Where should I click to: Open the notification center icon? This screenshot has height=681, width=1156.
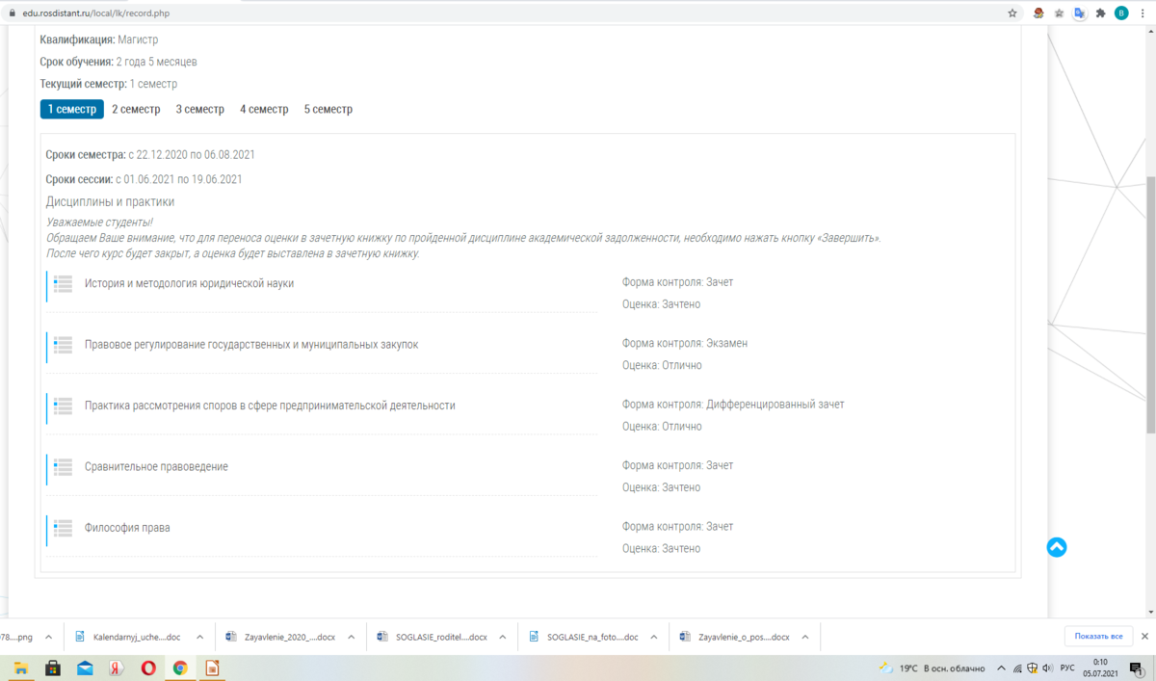(x=1139, y=668)
